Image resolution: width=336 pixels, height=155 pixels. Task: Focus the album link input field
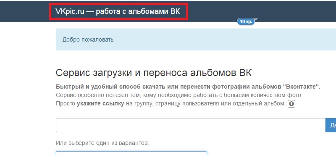click(x=191, y=125)
